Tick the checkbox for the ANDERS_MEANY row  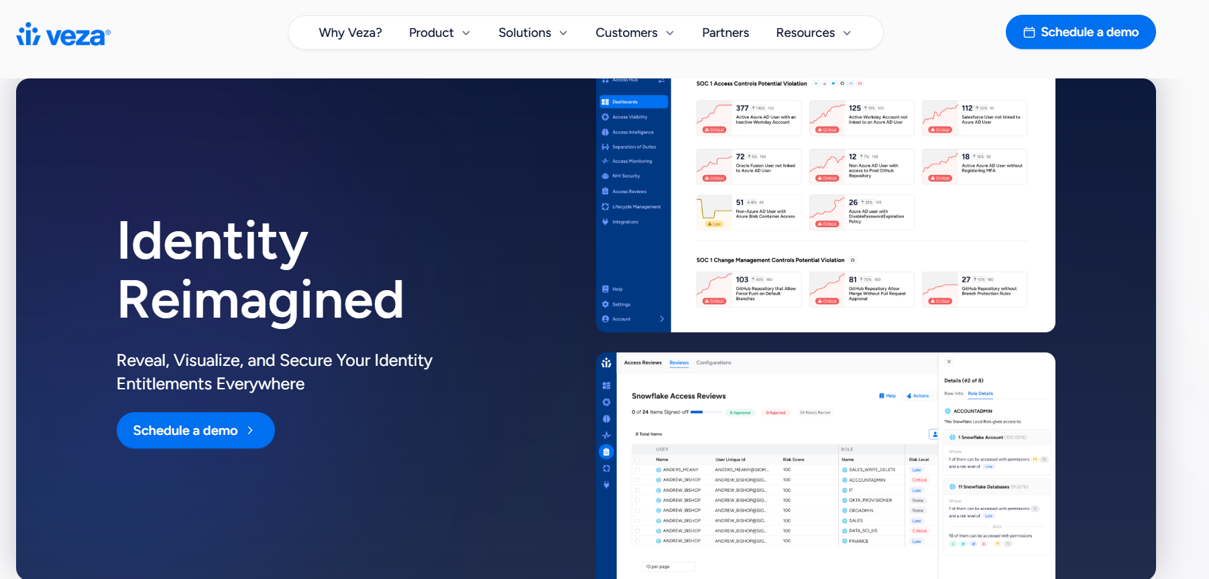tap(637, 470)
